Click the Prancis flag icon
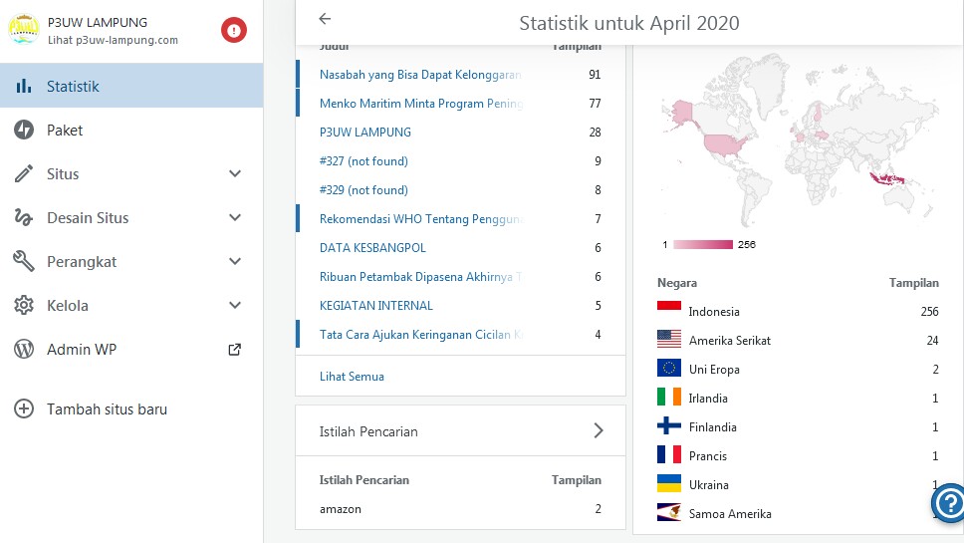This screenshot has height=543, width=964. (x=669, y=455)
